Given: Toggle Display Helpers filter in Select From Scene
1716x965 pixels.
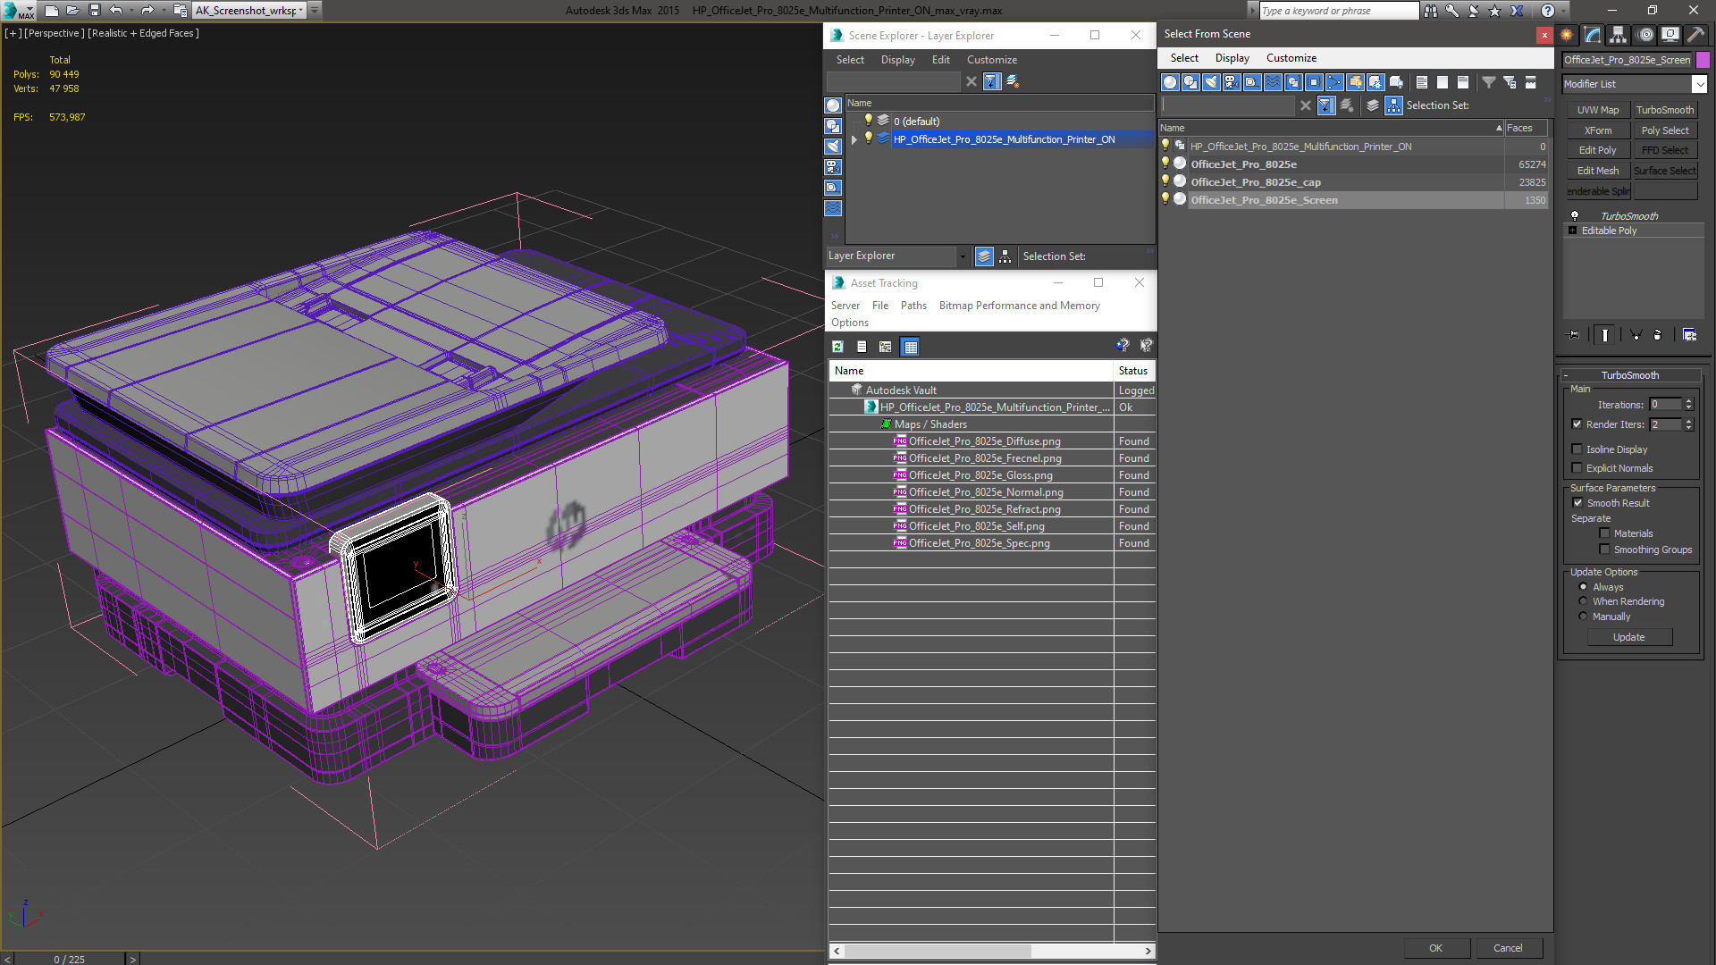Looking at the screenshot, I should [1252, 82].
